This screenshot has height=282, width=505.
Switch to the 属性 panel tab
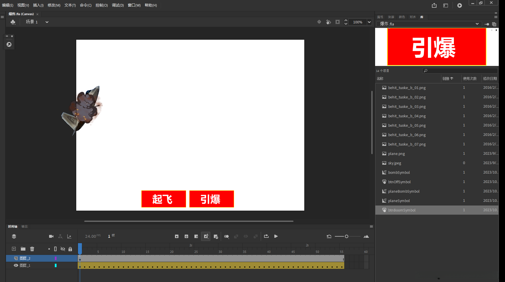click(x=380, y=17)
